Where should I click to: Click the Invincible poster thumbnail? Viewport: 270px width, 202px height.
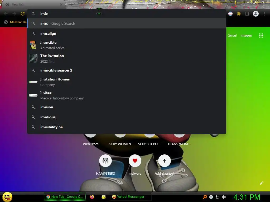click(x=33, y=45)
